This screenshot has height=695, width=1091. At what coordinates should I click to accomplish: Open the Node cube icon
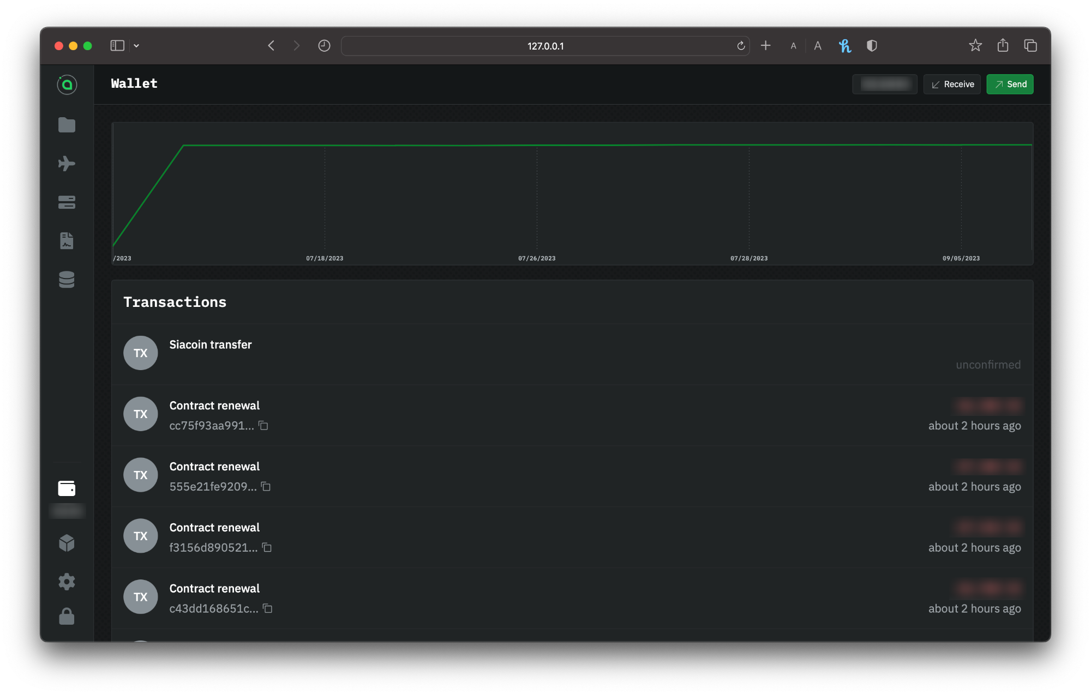point(67,543)
